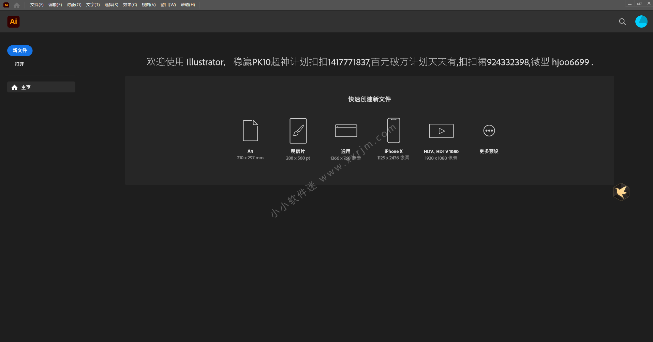Select the A4 document preset icon

tap(250, 131)
